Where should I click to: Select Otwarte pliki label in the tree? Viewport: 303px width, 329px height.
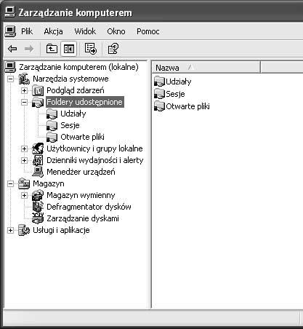pos(82,137)
